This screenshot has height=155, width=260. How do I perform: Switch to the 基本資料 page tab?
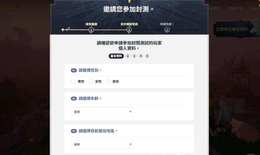point(116,56)
